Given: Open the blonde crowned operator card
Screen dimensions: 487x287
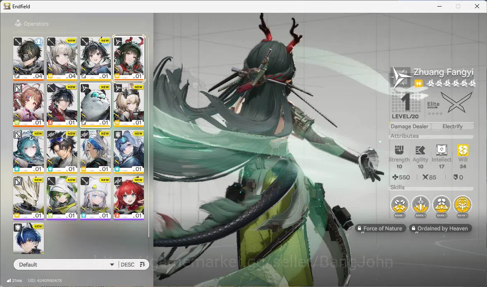Looking at the screenshot, I should click(129, 105).
